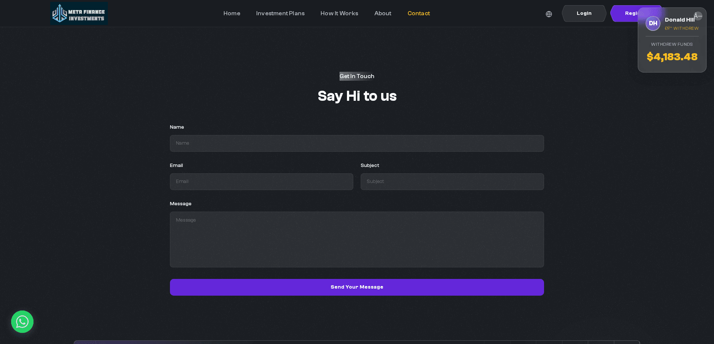Dismiss the Donald Hill withdrawal notification
714x344 pixels.
pyautogui.click(x=698, y=16)
